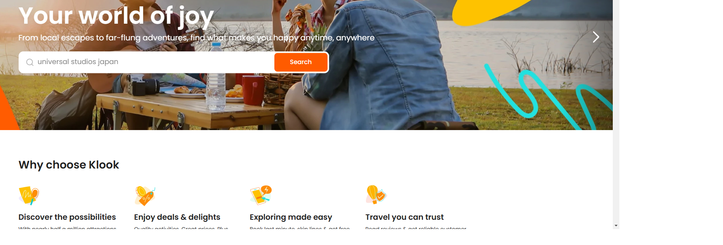The height and width of the screenshot is (245, 723).
Task: Click the scrollbar down arrow
Action: click(616, 226)
